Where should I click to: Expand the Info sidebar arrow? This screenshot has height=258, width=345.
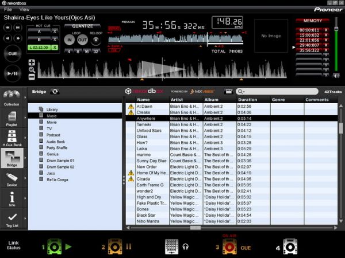pyautogui.click(x=25, y=198)
